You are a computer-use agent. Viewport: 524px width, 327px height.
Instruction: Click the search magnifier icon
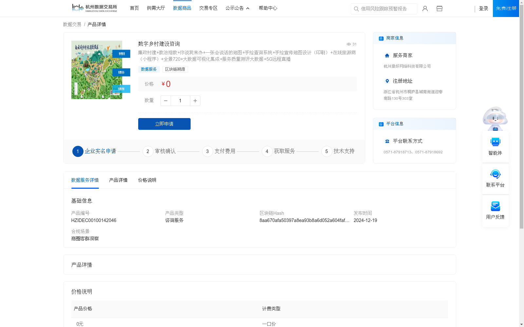pyautogui.click(x=356, y=9)
